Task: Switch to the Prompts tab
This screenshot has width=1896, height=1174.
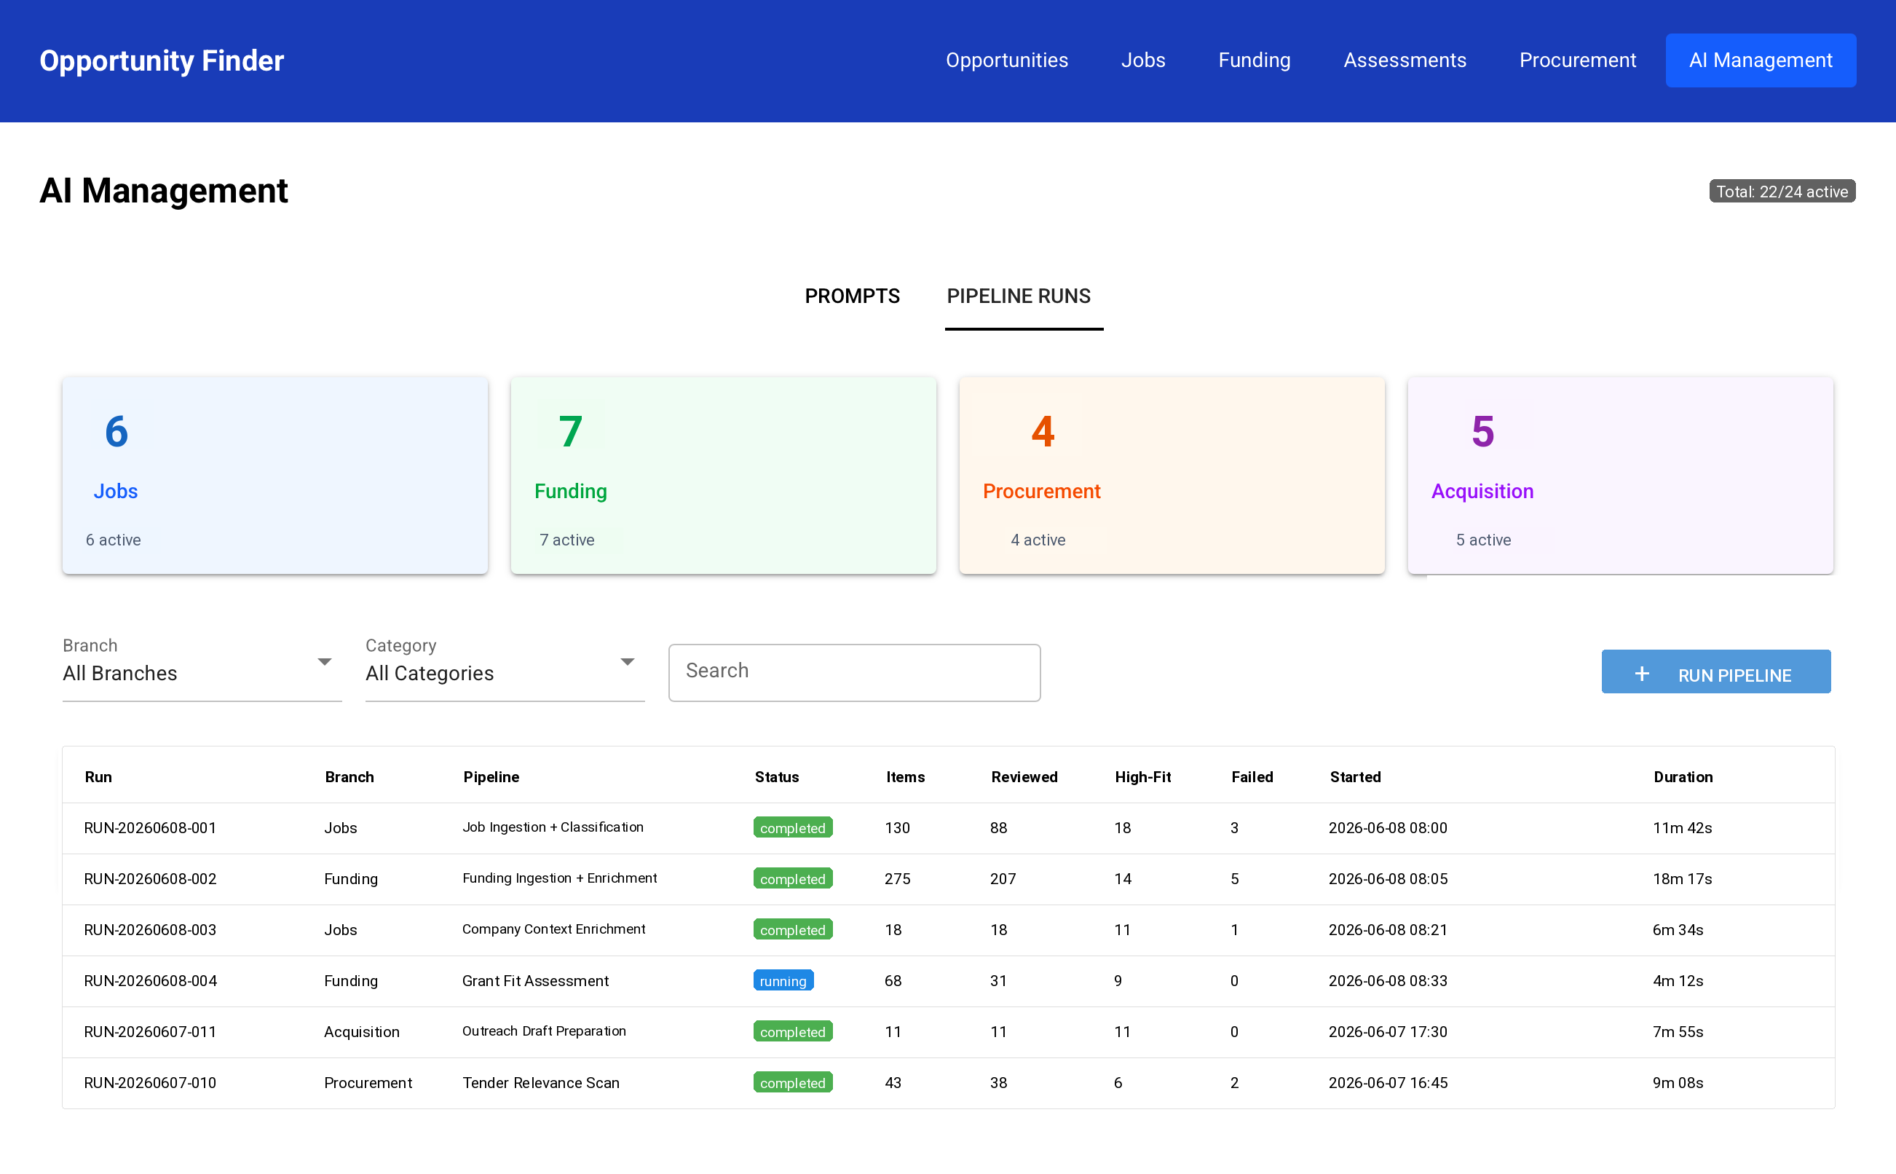Action: tap(852, 296)
